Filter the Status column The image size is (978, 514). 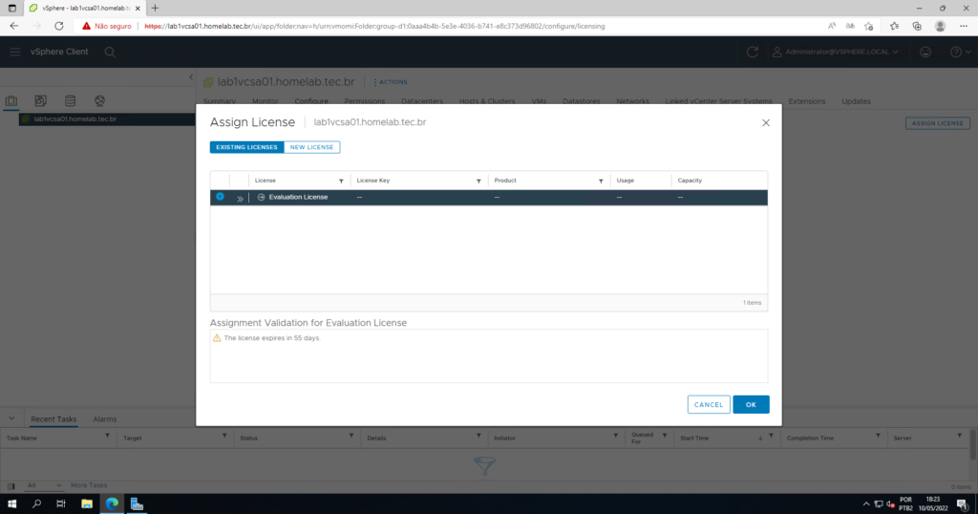[351, 436]
